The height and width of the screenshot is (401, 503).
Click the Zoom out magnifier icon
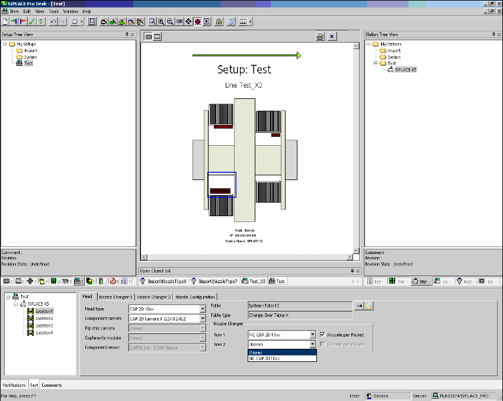pos(170,22)
